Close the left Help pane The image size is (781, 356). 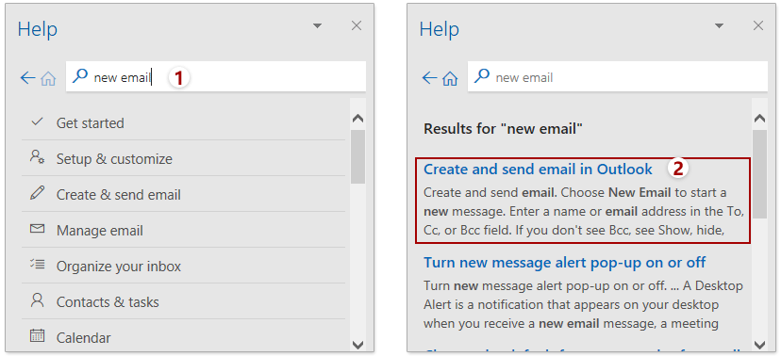tap(357, 25)
